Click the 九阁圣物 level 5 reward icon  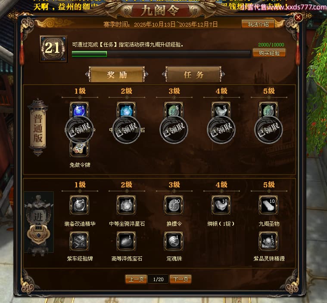click(x=268, y=205)
